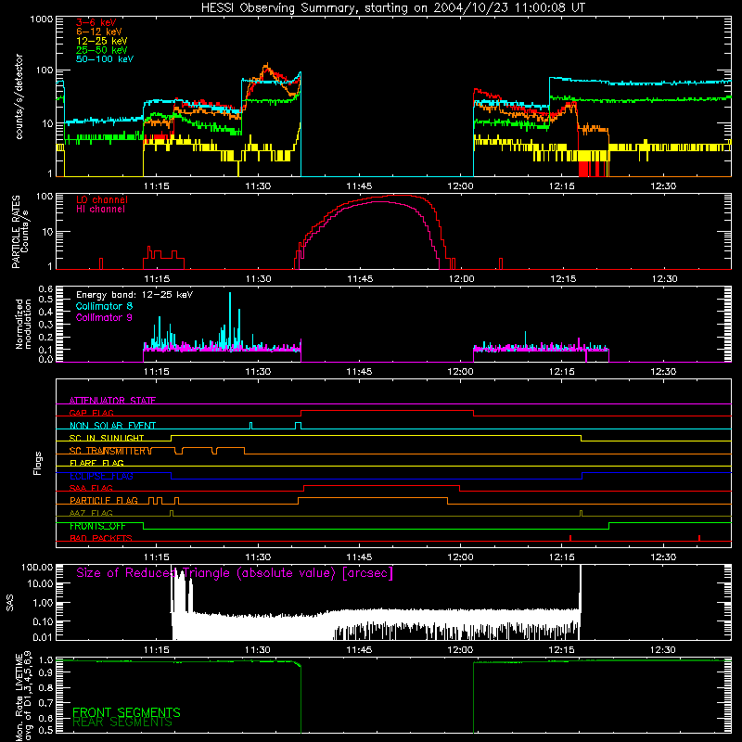Click the AAZ_FLAG pulse near 12:18
The width and height of the screenshot is (742, 742).
point(582,514)
